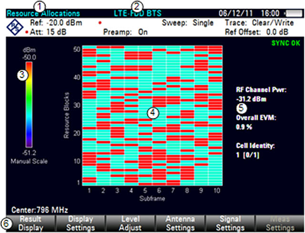Image resolution: width=305 pixels, height=233 pixels.
Task: Click the resource allocation heatmap
Action: pos(152,116)
